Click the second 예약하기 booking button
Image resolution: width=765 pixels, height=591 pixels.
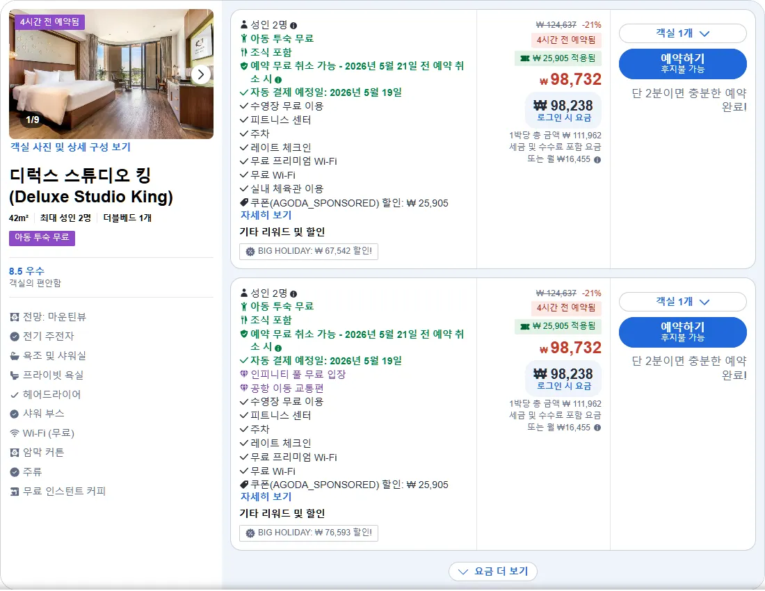tap(682, 332)
